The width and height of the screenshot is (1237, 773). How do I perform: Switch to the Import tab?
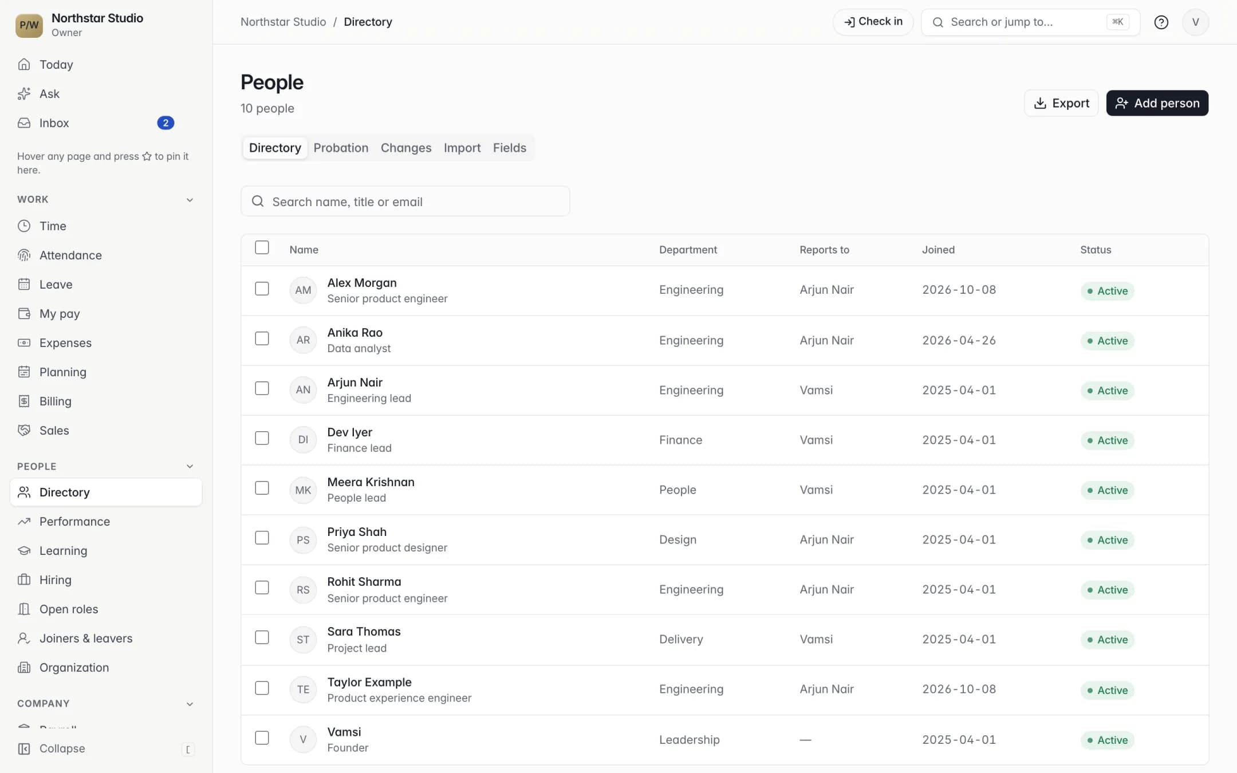click(462, 148)
